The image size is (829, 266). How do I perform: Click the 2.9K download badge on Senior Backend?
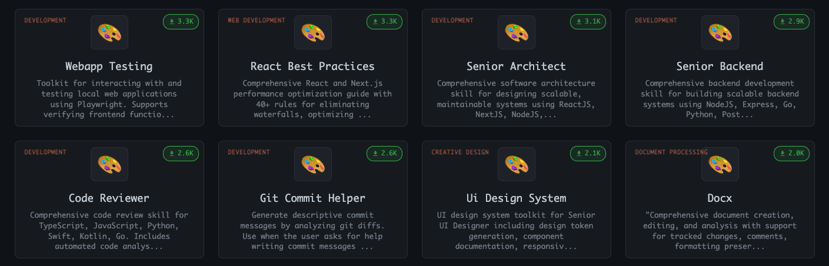point(792,21)
